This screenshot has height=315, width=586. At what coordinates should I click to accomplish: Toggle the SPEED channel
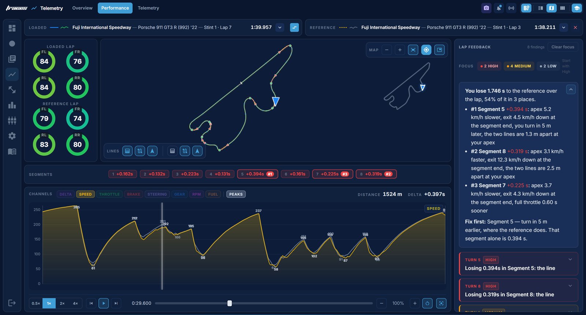[x=85, y=194]
